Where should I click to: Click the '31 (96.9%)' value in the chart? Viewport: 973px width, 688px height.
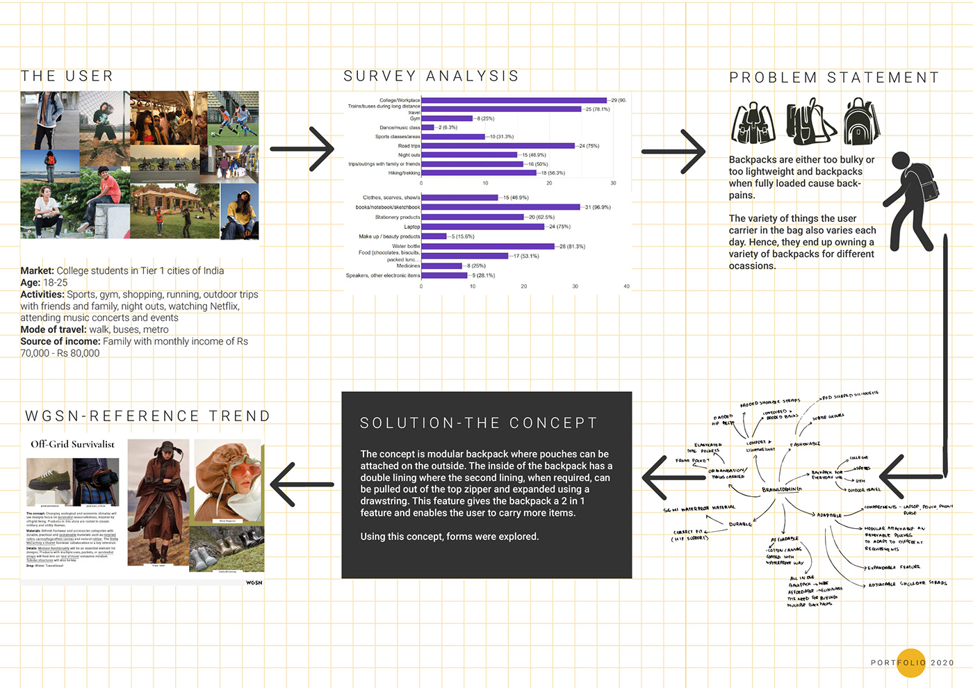coord(597,207)
